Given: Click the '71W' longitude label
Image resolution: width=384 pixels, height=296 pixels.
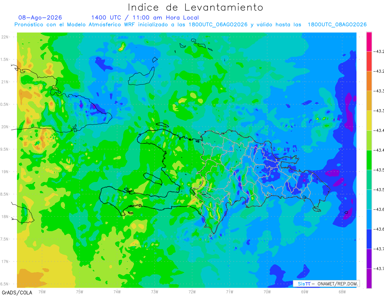Looking at the screenshot, I should coord(229,292).
